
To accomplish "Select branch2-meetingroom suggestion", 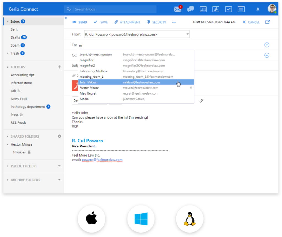I will tap(136, 54).
